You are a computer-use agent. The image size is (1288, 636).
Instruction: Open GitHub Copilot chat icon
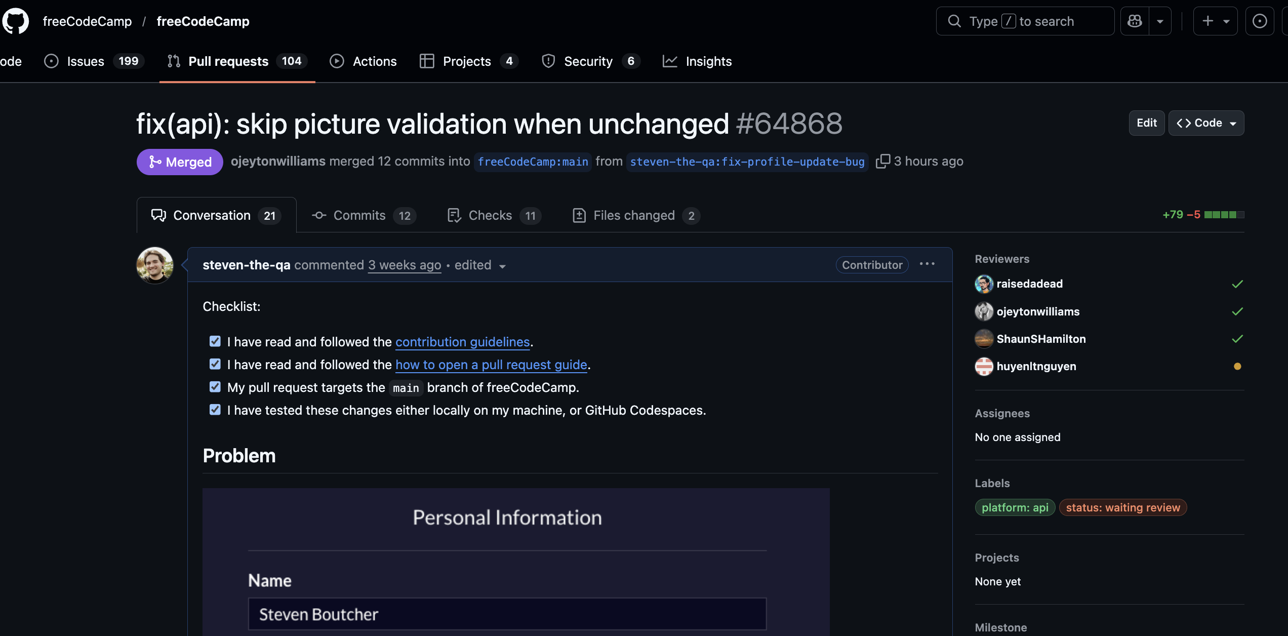pyautogui.click(x=1135, y=21)
